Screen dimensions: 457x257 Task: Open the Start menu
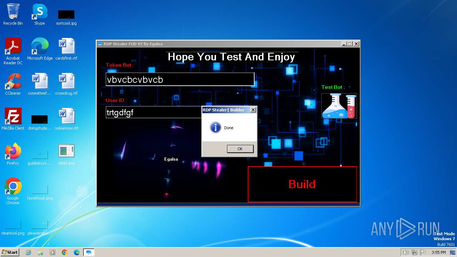(10, 252)
